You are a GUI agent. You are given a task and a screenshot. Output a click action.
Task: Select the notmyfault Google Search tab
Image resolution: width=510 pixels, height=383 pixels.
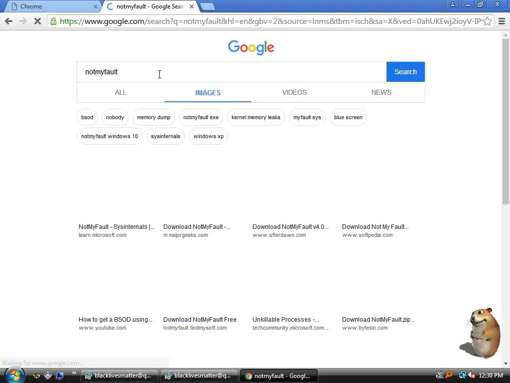click(150, 6)
